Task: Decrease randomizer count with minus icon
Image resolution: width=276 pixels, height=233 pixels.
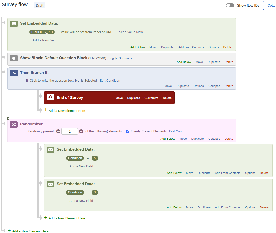Action: [x=58, y=131]
